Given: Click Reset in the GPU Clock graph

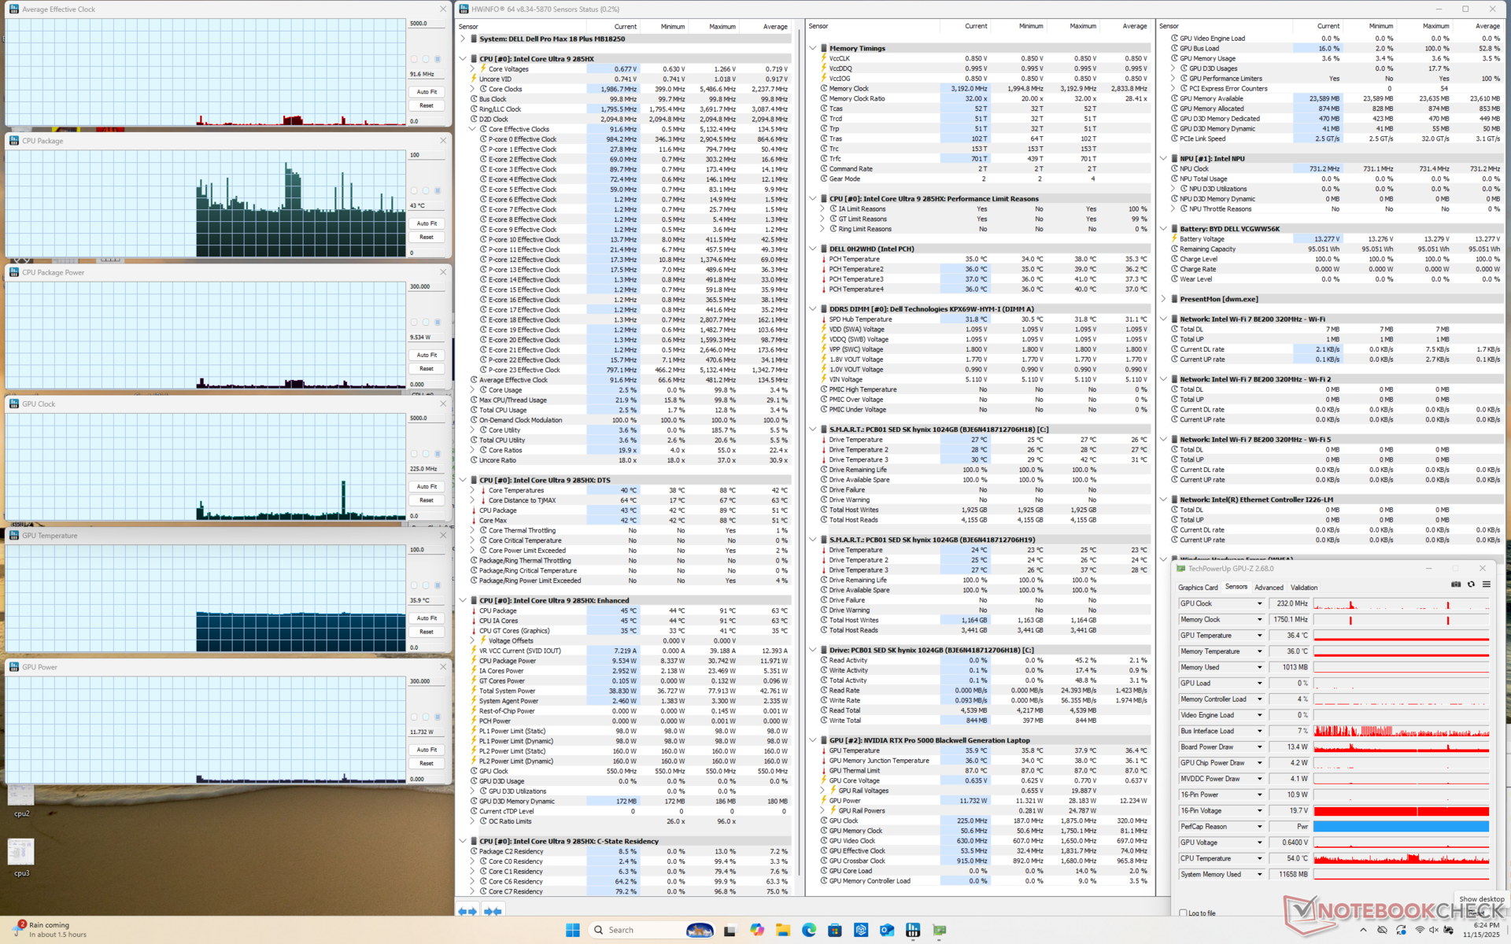Looking at the screenshot, I should tap(427, 500).
